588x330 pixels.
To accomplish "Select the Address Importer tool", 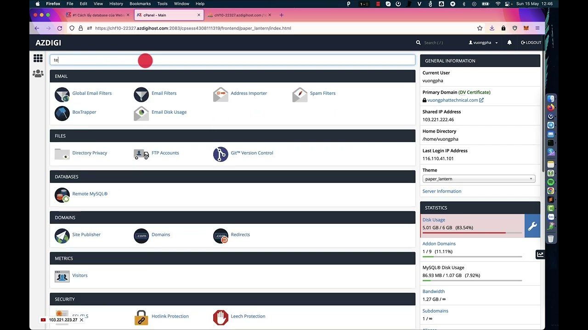I will click(249, 93).
